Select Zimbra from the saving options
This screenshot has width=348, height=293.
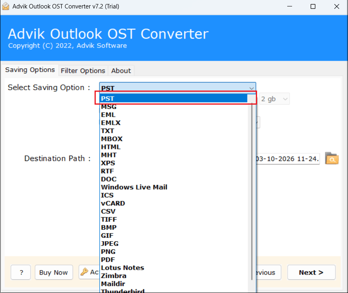174,276
